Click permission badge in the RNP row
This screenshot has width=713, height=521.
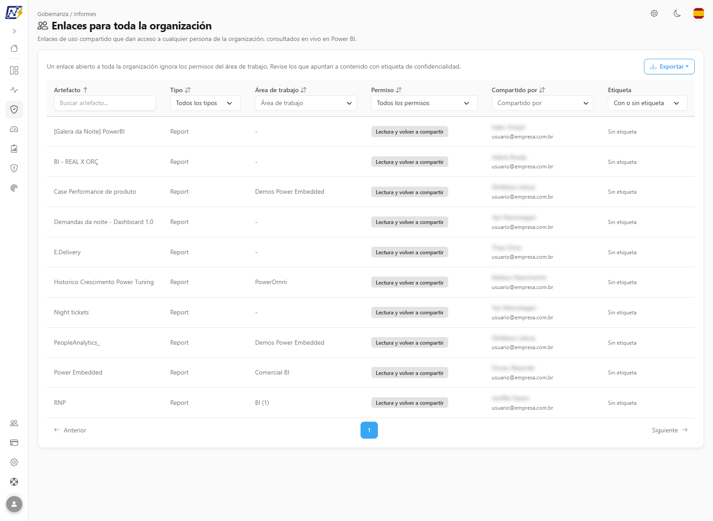[x=410, y=403]
